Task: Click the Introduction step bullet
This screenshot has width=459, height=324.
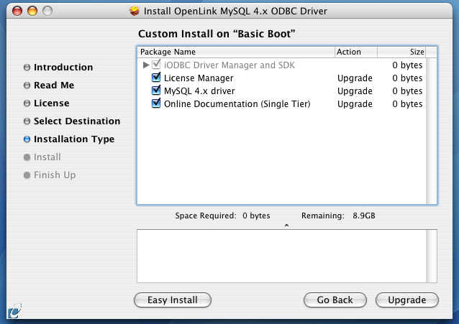Action: click(x=27, y=68)
